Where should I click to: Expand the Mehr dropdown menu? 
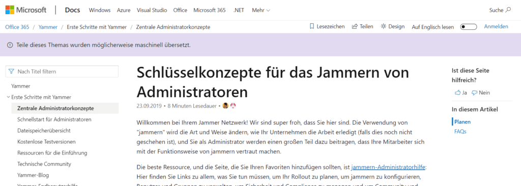261,10
